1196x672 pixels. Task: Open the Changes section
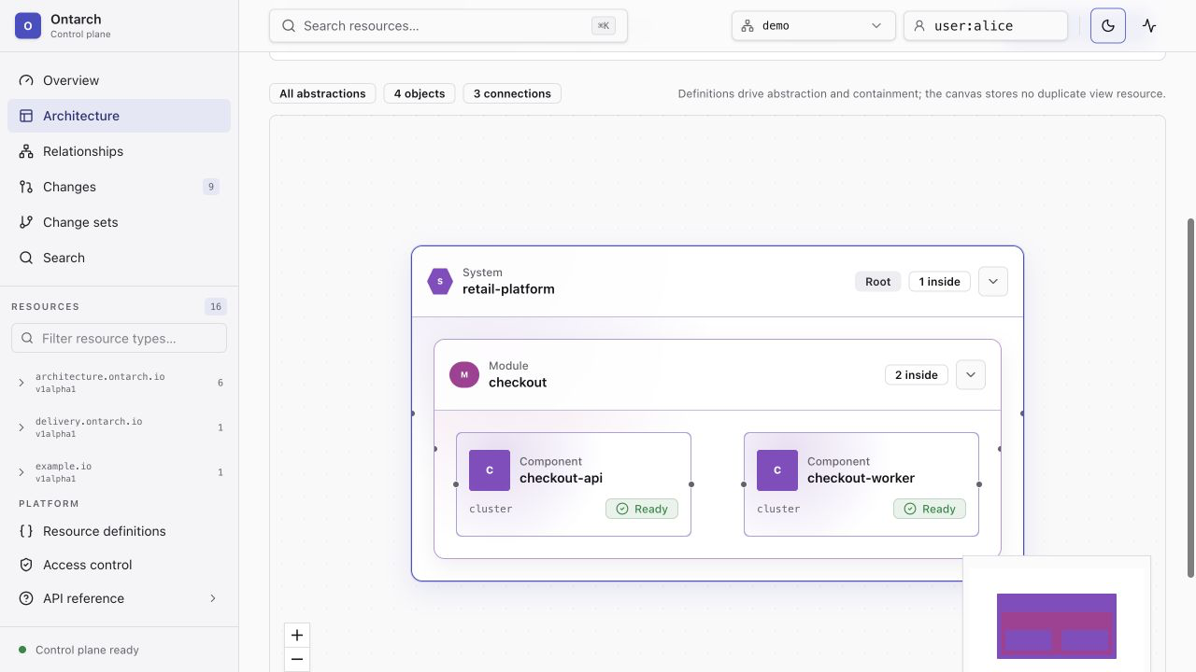coord(119,187)
